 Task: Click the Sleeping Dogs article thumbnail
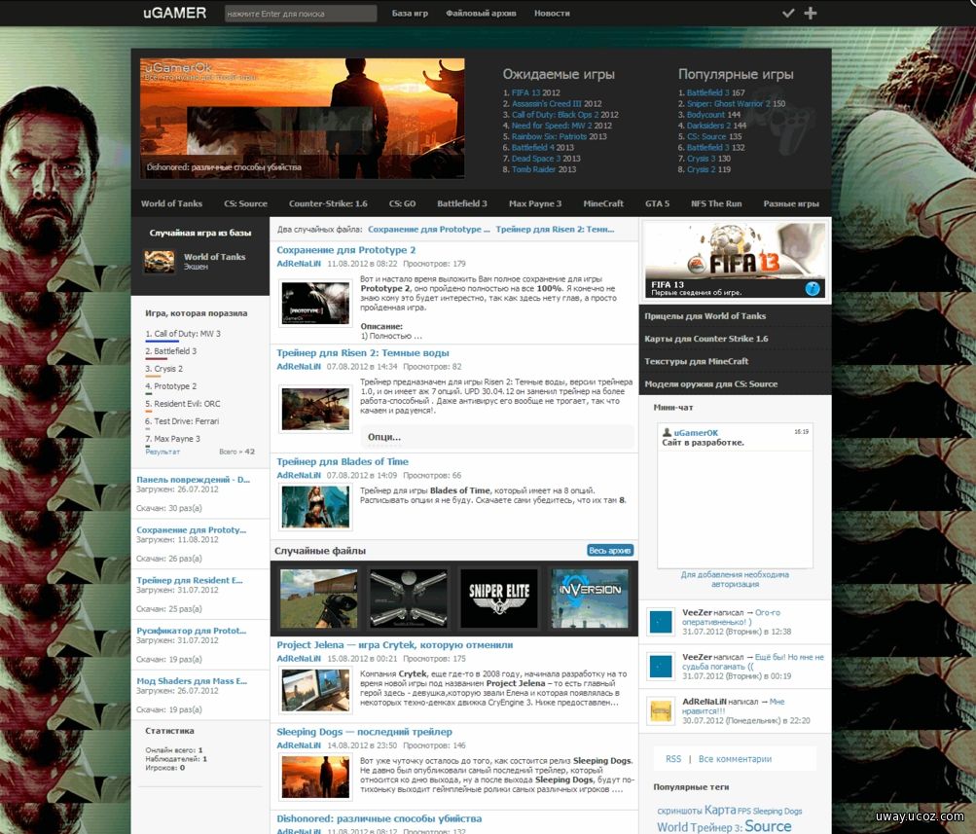coord(315,777)
